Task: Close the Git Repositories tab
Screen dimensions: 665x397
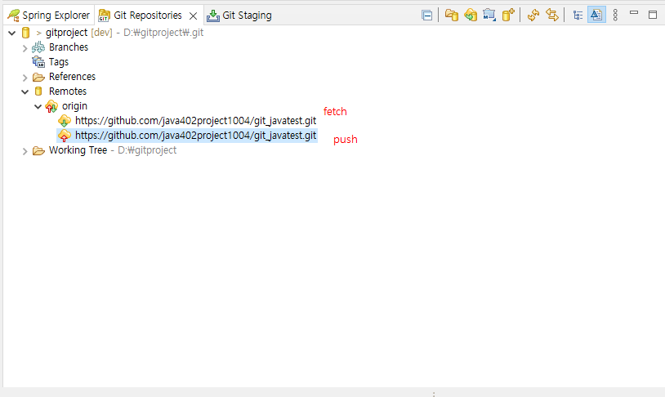Action: click(x=193, y=16)
